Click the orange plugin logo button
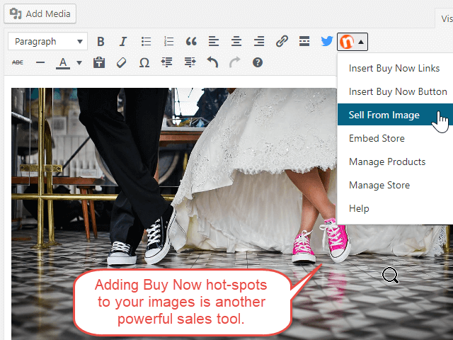The image size is (453, 340). pyautogui.click(x=347, y=42)
